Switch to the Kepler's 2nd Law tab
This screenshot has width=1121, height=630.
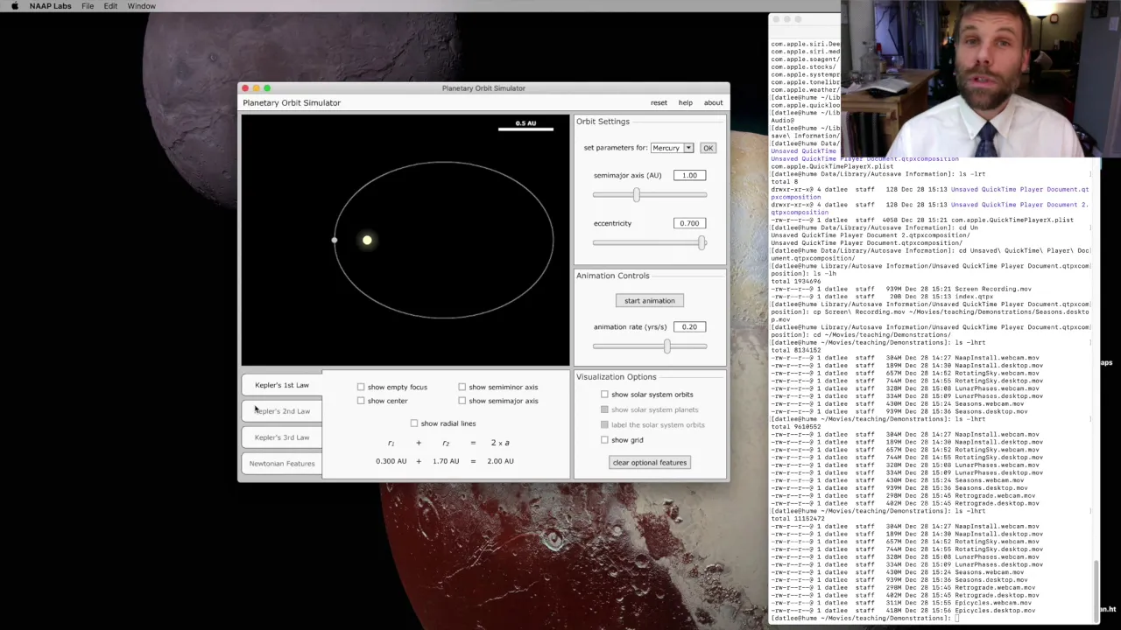(x=282, y=411)
